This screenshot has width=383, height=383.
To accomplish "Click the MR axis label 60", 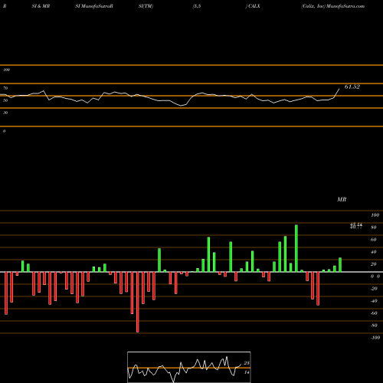I will click(373, 240).
